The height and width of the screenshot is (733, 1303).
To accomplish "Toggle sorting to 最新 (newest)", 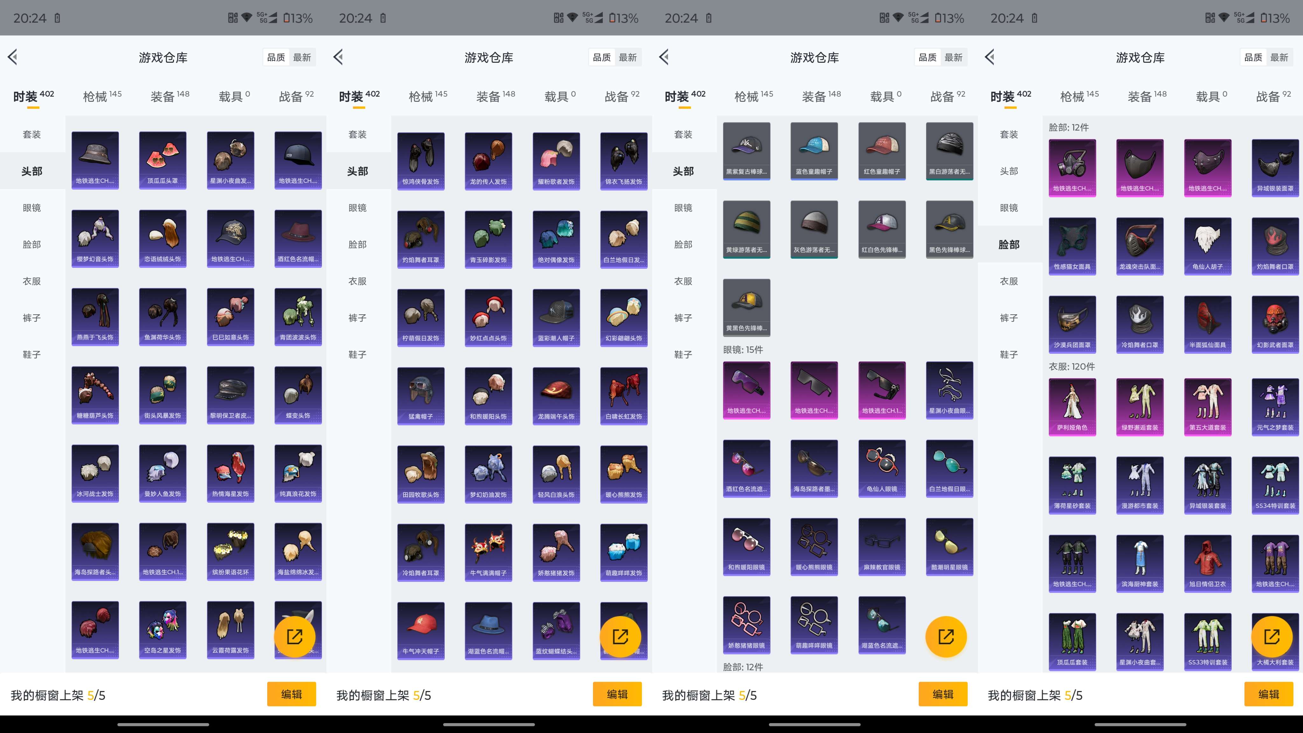I will tap(303, 57).
